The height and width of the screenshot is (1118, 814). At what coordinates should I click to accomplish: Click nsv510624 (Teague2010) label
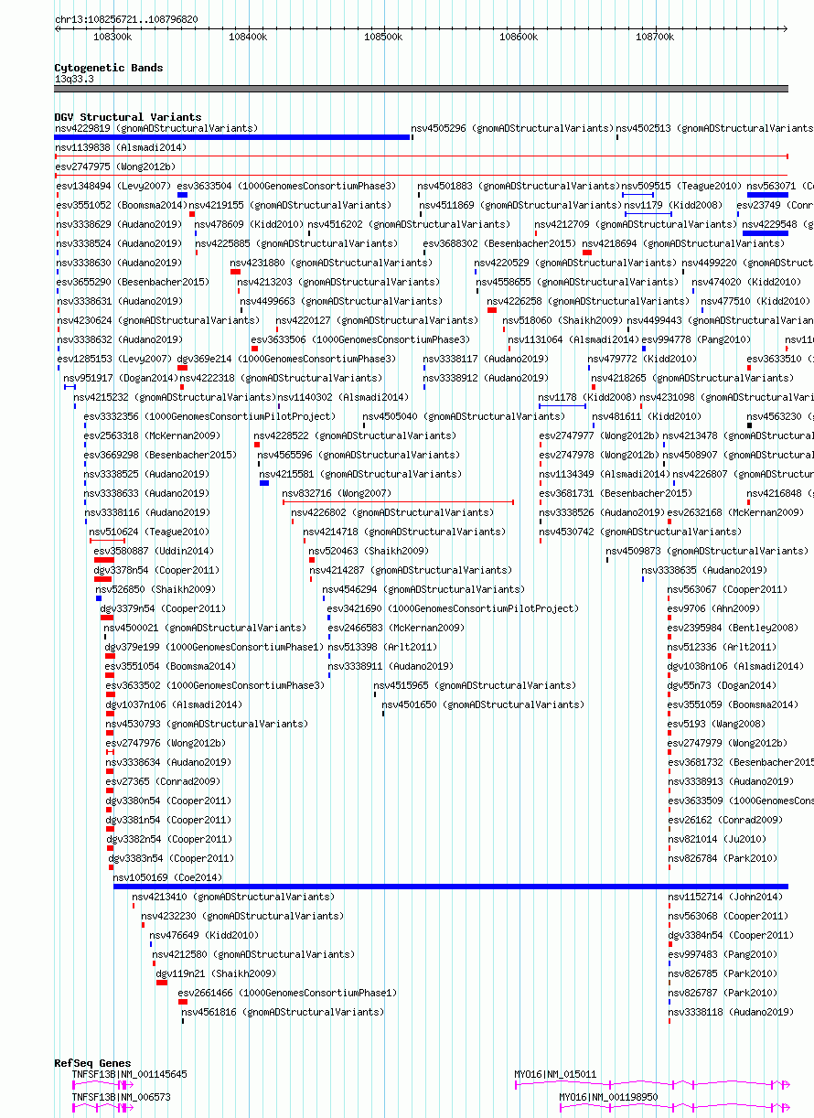tap(149, 532)
